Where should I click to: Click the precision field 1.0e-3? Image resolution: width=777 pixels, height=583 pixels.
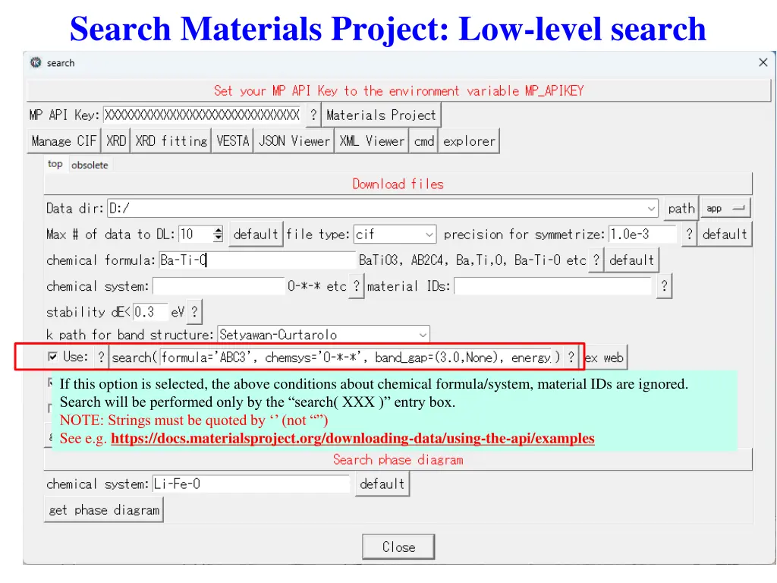pos(642,234)
